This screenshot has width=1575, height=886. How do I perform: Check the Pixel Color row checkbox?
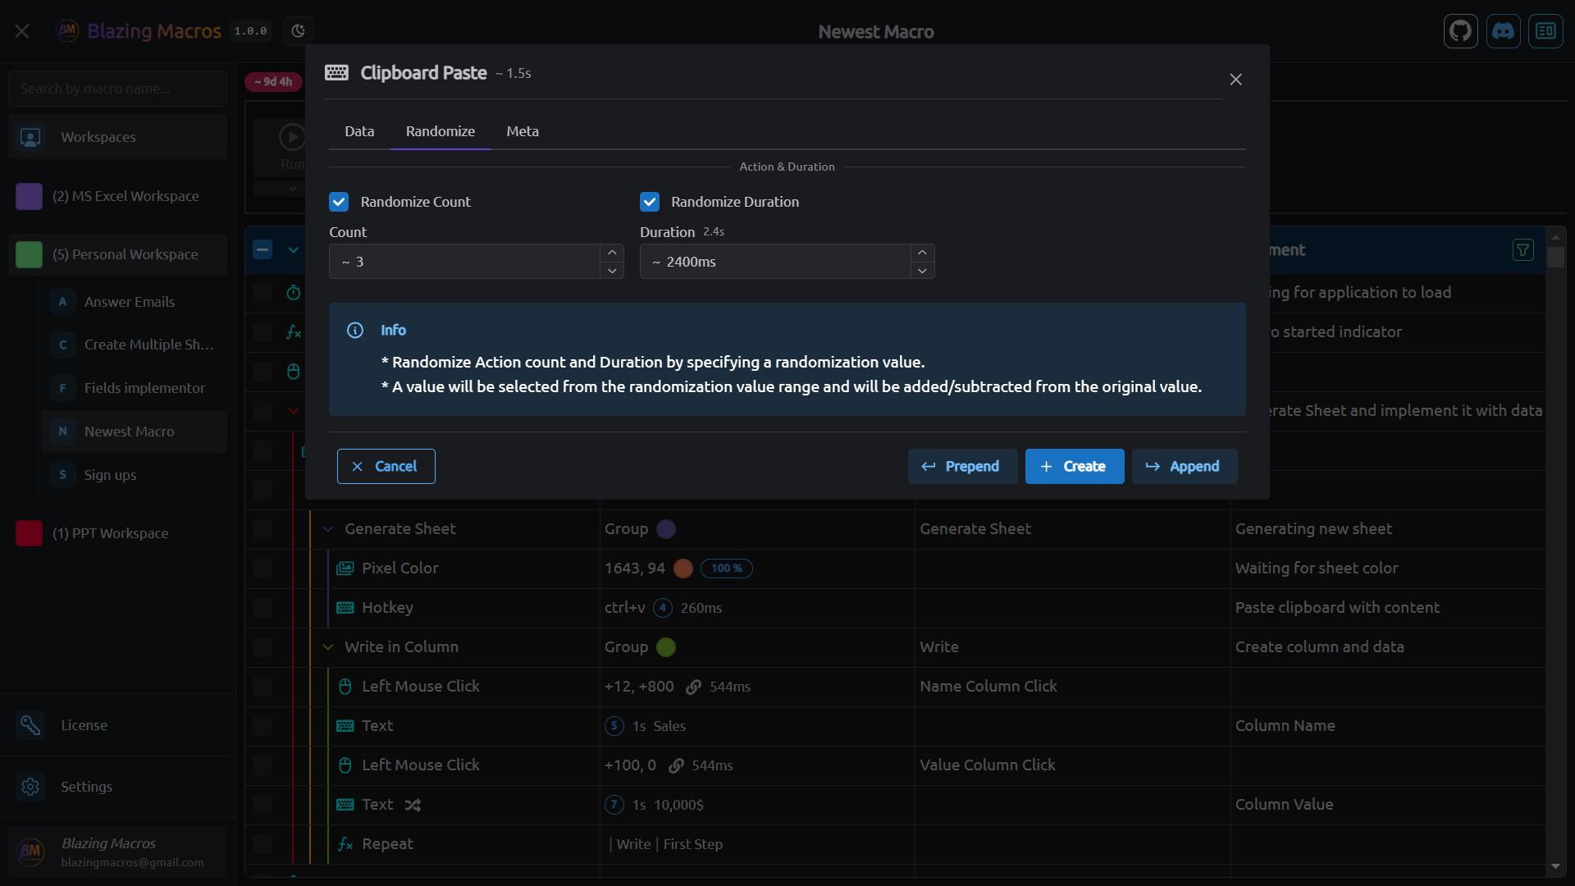click(262, 569)
